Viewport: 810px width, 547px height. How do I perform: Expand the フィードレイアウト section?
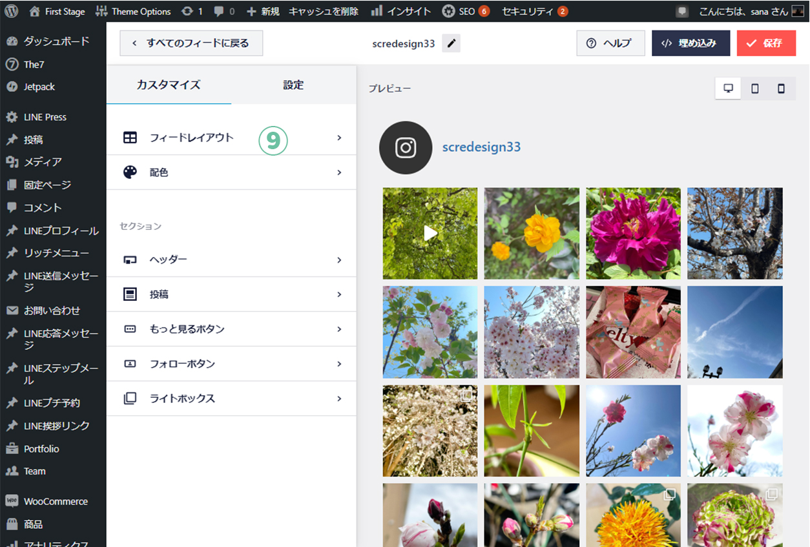(231, 138)
